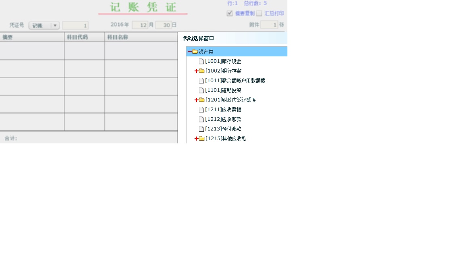Click the folder icon of [1002]银行存款
The image size is (465, 261).
point(202,71)
